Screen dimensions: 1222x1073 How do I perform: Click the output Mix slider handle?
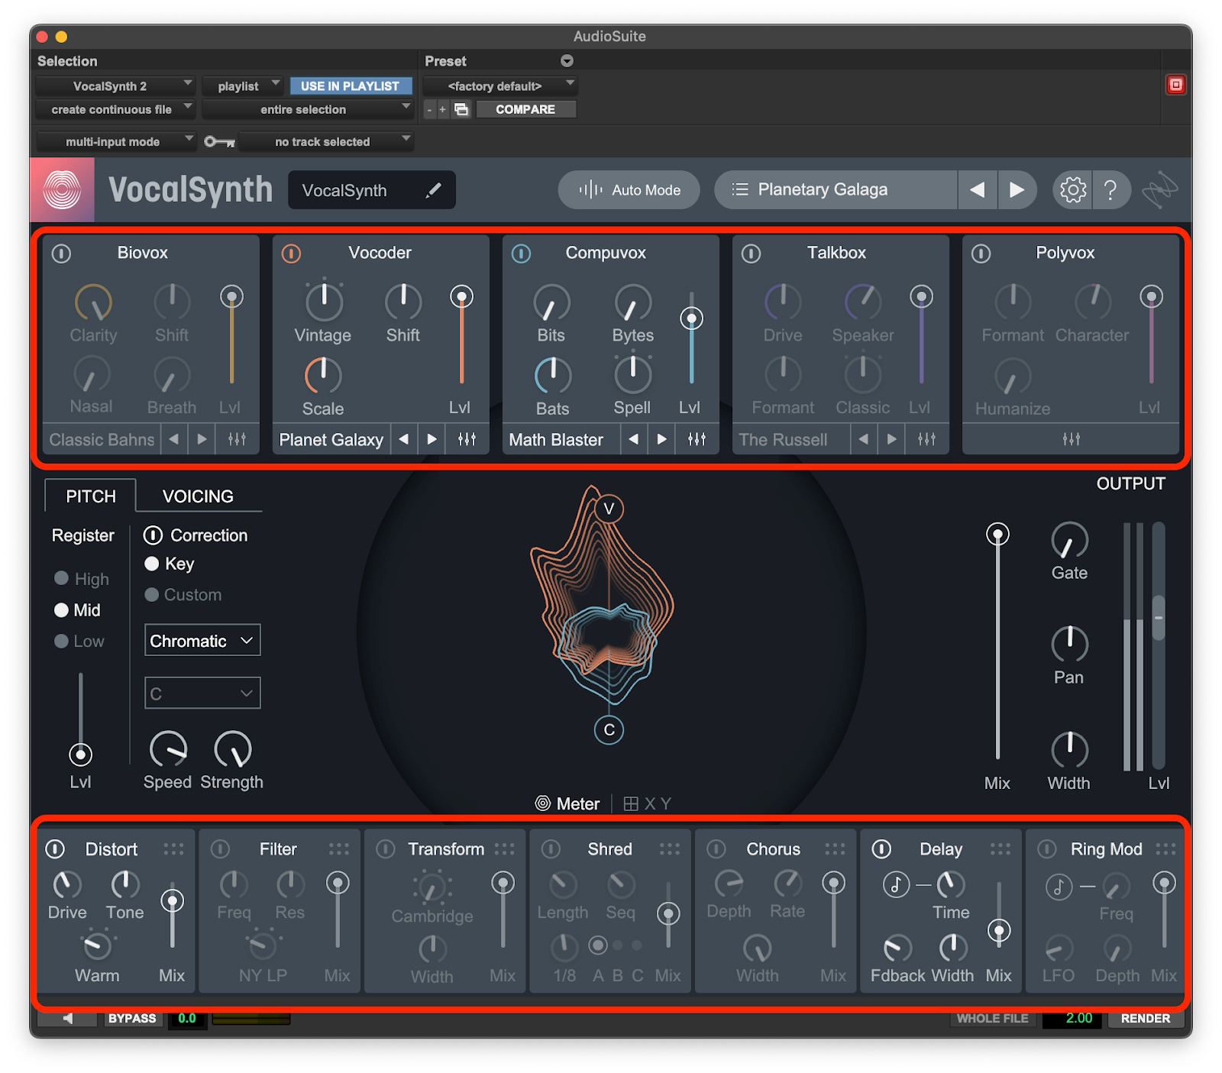(997, 535)
